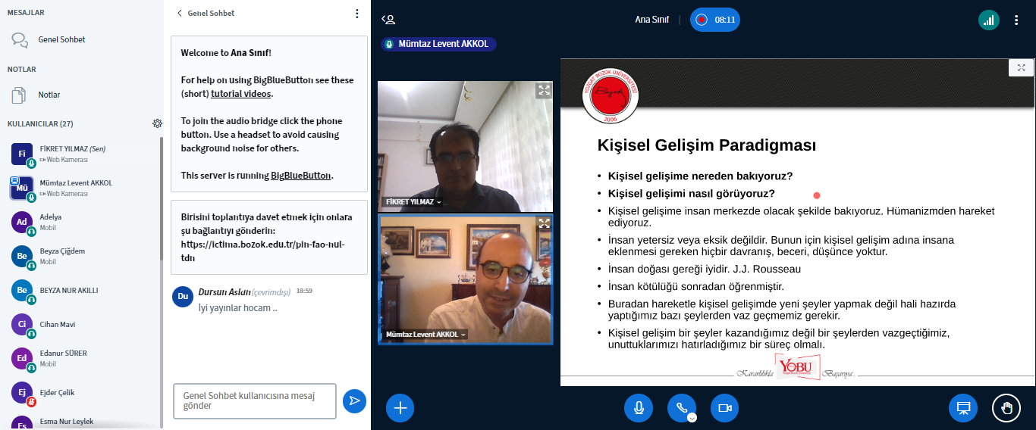Open the user list settings gear
This screenshot has height=430, width=1036.
coord(157,123)
